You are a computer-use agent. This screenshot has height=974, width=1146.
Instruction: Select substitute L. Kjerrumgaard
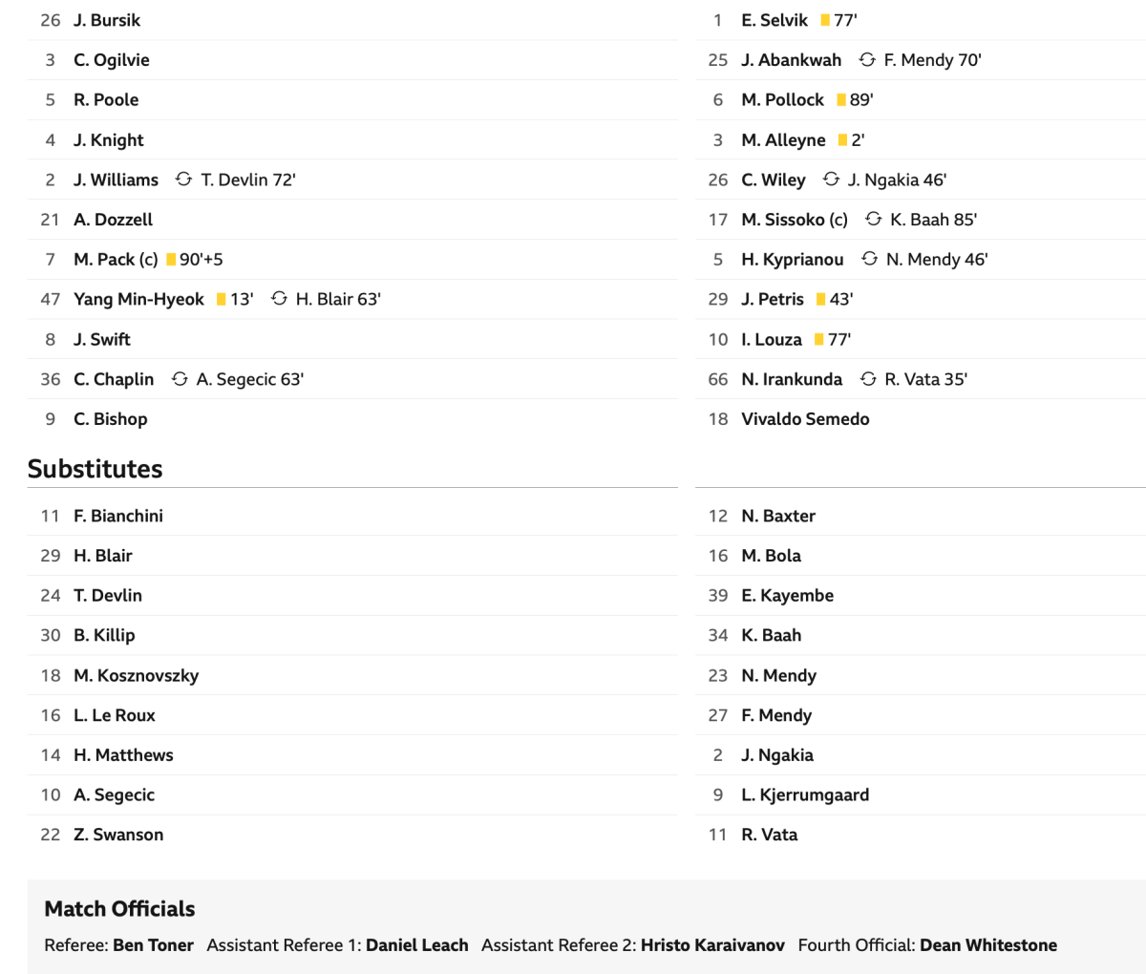click(x=805, y=794)
